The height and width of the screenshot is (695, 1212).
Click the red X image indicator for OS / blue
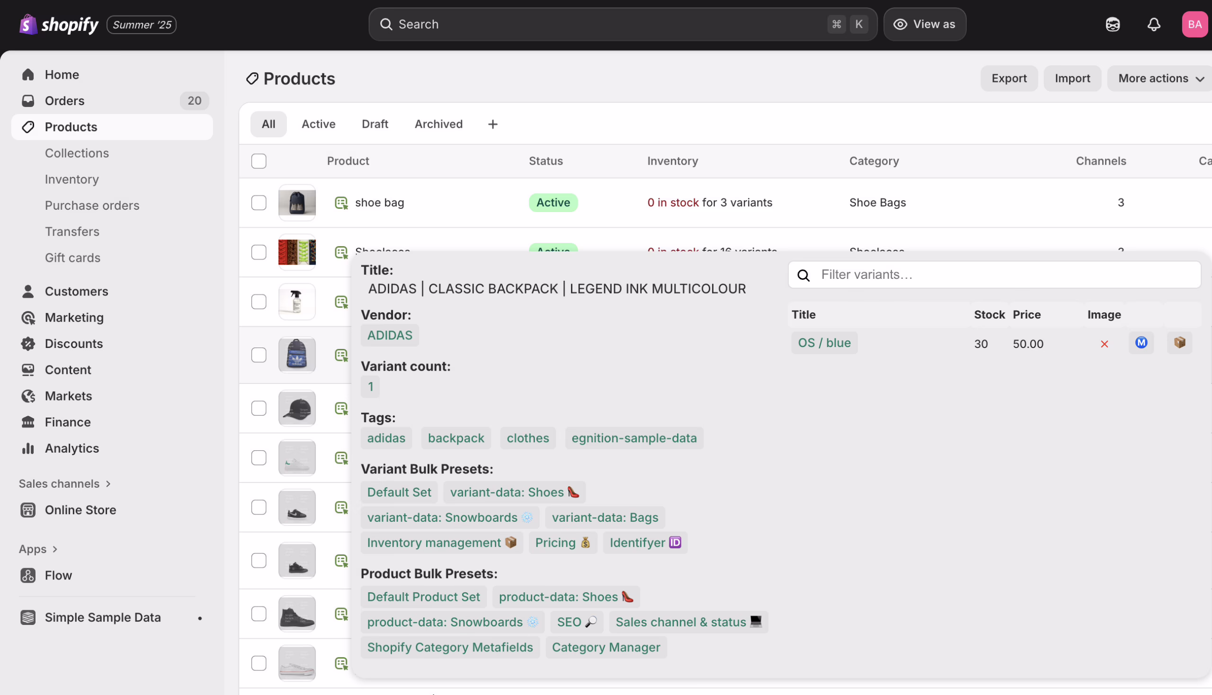[x=1104, y=344]
